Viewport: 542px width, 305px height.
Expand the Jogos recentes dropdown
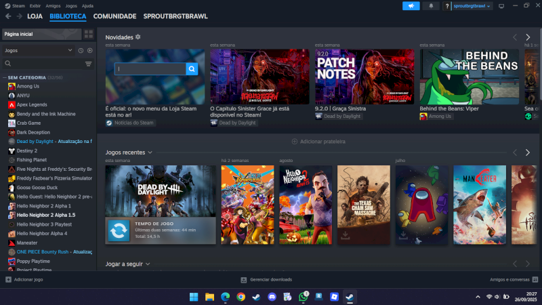tap(150, 152)
